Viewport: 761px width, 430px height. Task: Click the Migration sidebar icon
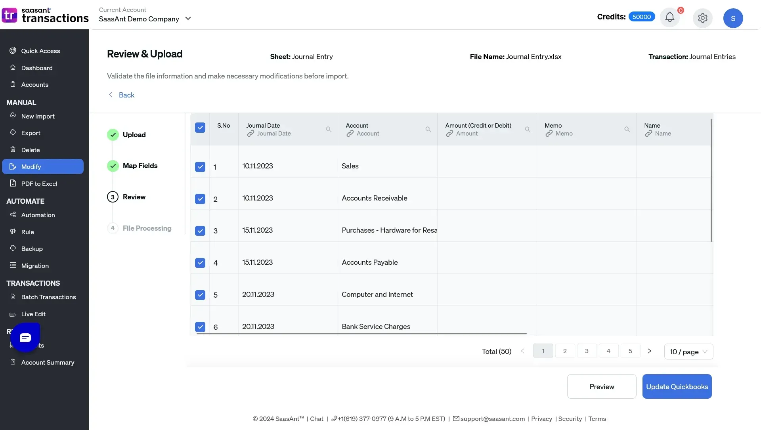(x=13, y=265)
